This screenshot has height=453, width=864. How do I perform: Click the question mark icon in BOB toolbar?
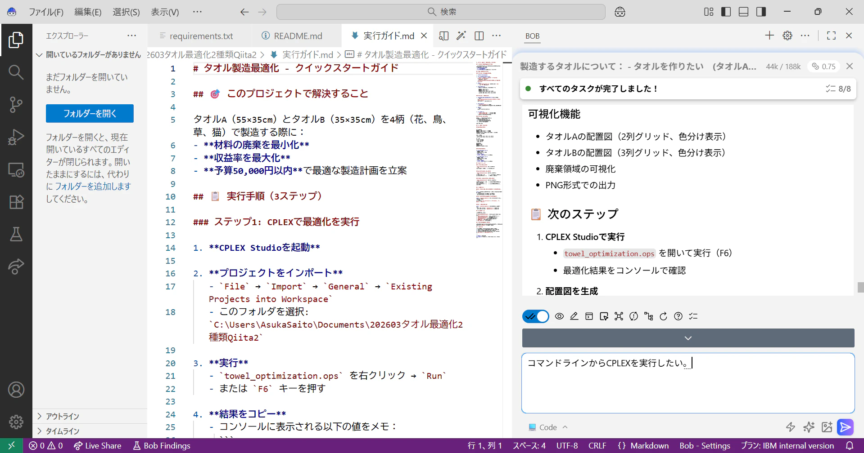click(678, 316)
